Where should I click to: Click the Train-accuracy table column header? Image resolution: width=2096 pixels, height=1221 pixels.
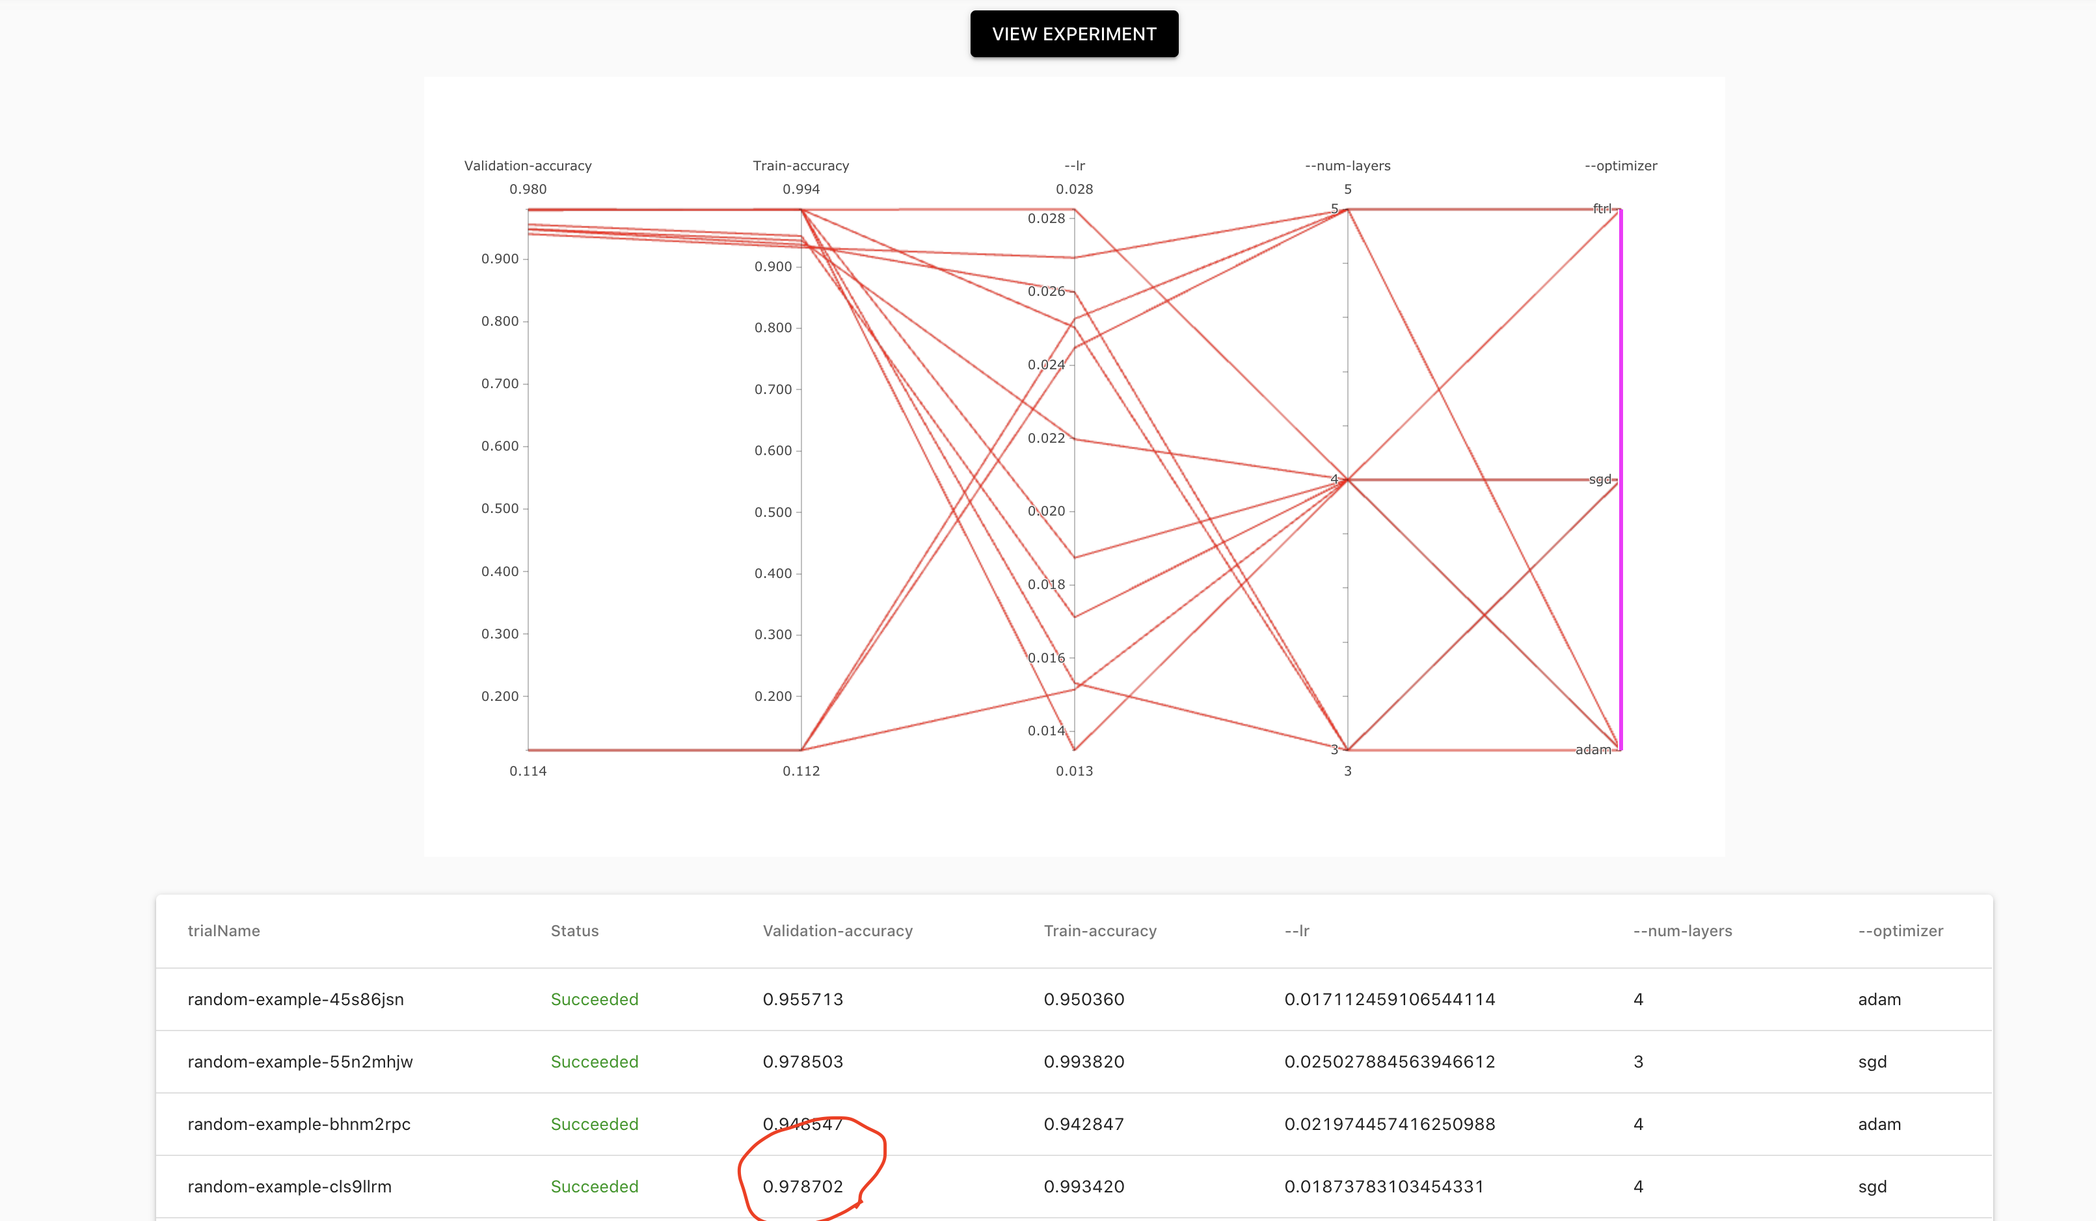click(x=1099, y=931)
